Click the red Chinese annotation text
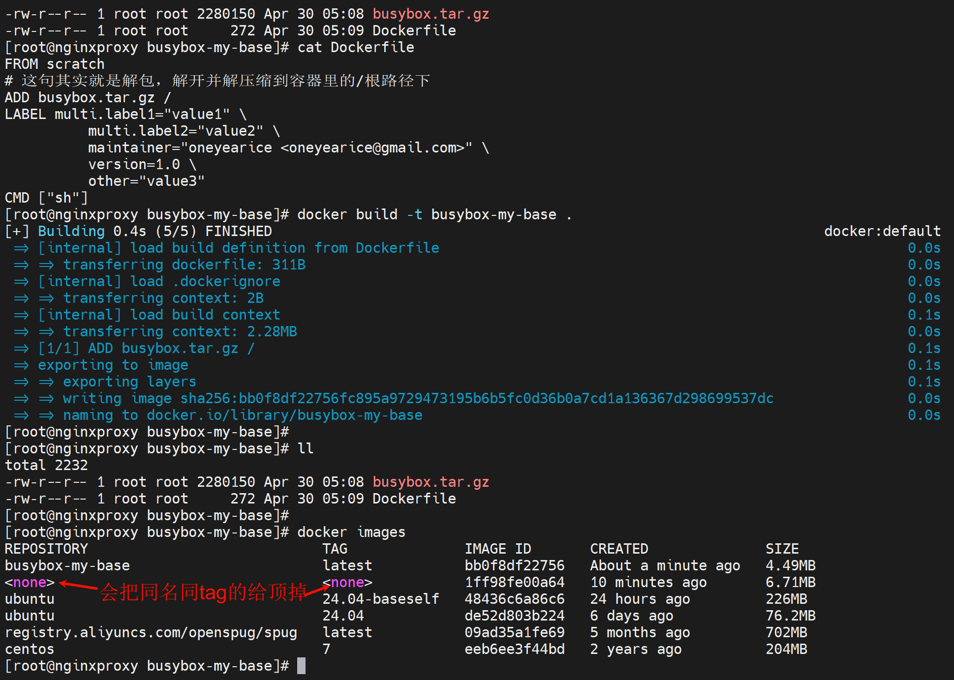Screen dimensions: 954x680 pos(203,592)
